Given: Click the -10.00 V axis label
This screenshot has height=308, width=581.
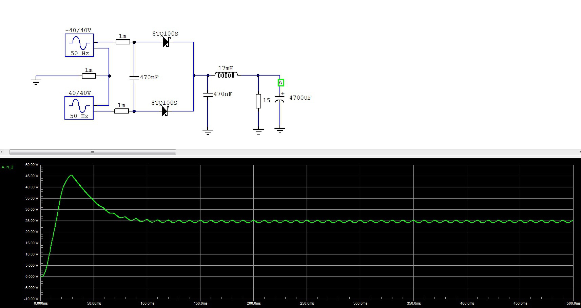Looking at the screenshot, I should click(31, 299).
